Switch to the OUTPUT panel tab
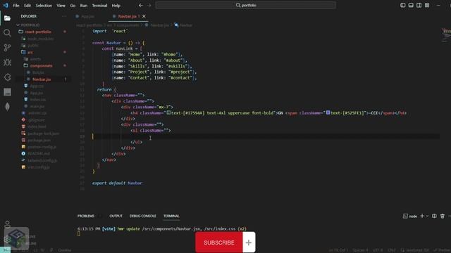The height and width of the screenshot is (253, 451). 116,216
